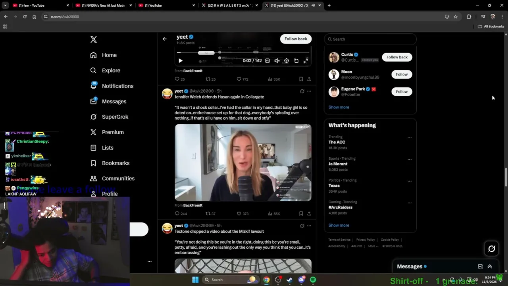The image size is (508, 286).
Task: Open SuperGrok in the sidebar
Action: pyautogui.click(x=109, y=117)
